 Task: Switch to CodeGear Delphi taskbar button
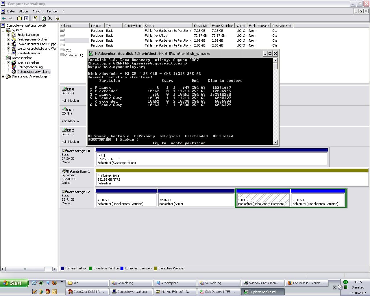(87, 292)
